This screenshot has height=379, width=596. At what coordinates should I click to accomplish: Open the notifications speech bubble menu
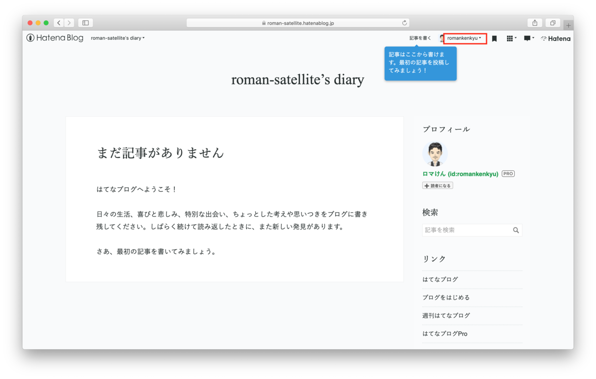[529, 38]
